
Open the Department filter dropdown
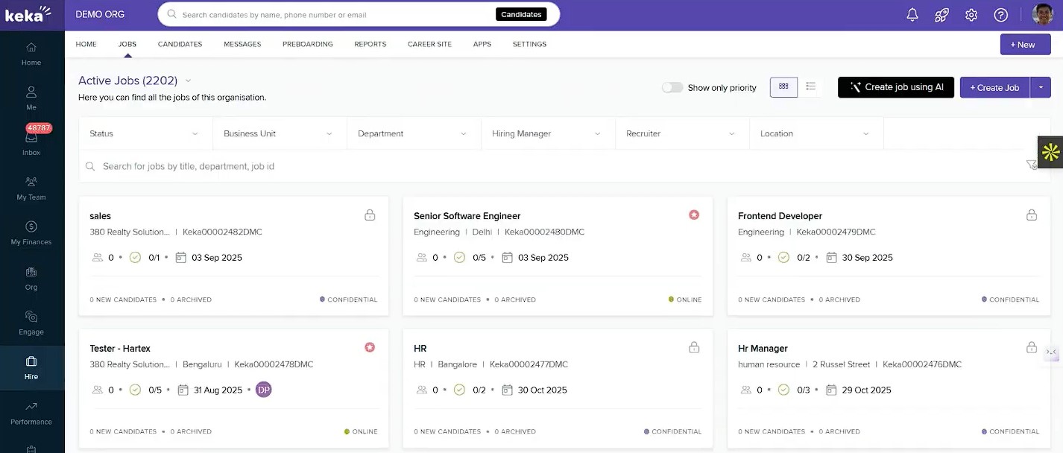click(414, 134)
